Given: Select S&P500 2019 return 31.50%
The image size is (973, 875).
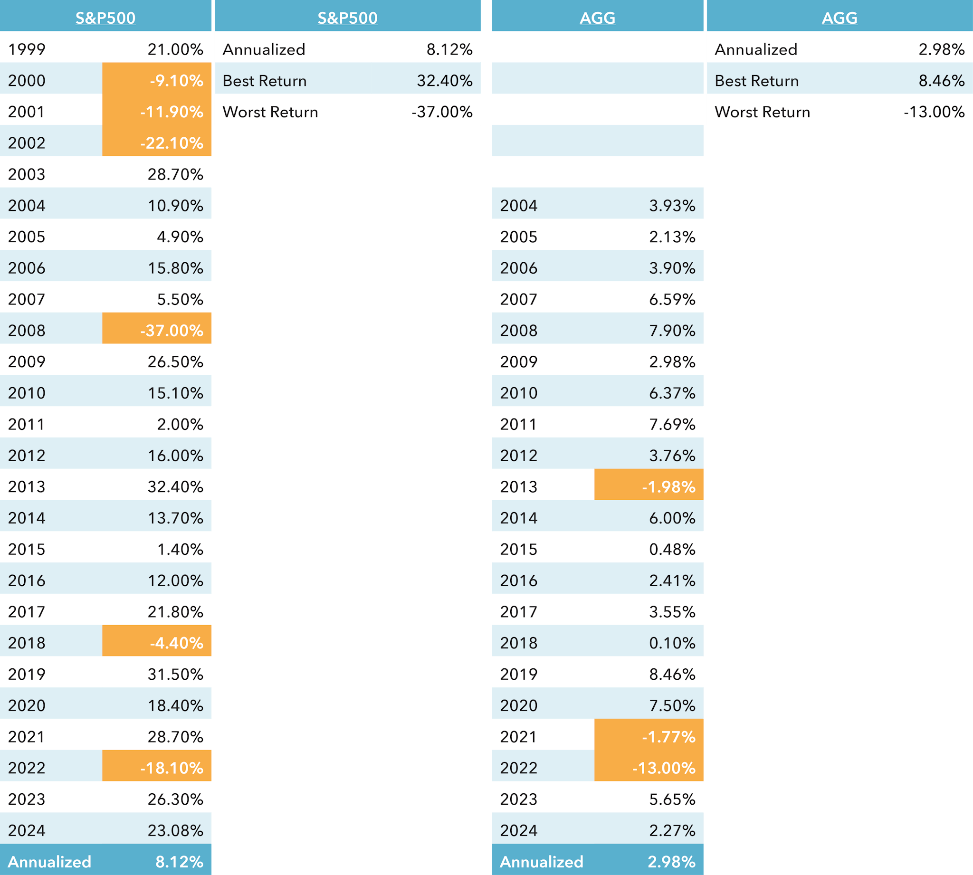Looking at the screenshot, I should [175, 675].
